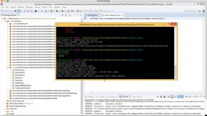Click the Previous Annotation icon
The height and width of the screenshot is (116, 207).
pos(96,11)
